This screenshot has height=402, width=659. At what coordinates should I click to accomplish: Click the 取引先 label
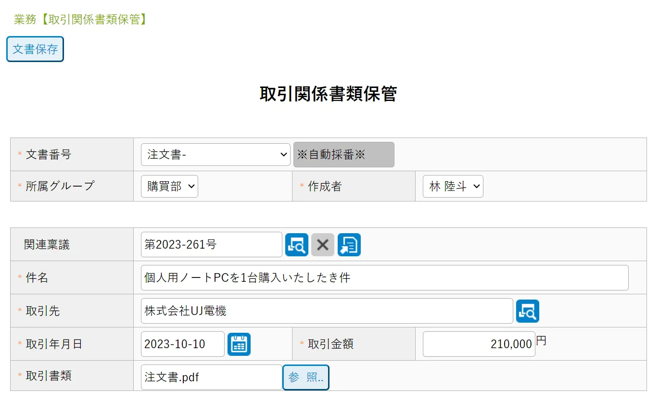pyautogui.click(x=43, y=311)
